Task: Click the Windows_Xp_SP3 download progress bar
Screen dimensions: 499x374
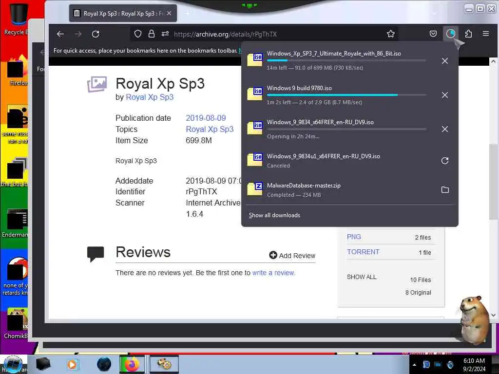Action: click(x=346, y=60)
